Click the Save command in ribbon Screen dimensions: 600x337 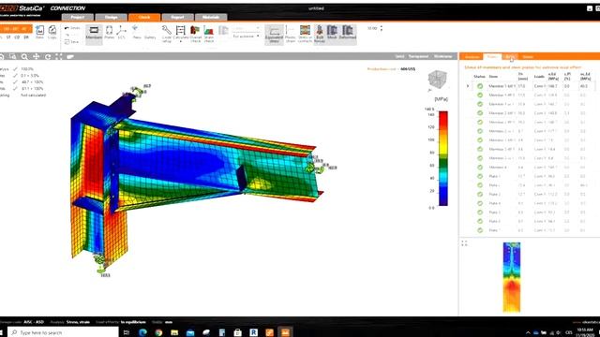[x=72, y=42]
